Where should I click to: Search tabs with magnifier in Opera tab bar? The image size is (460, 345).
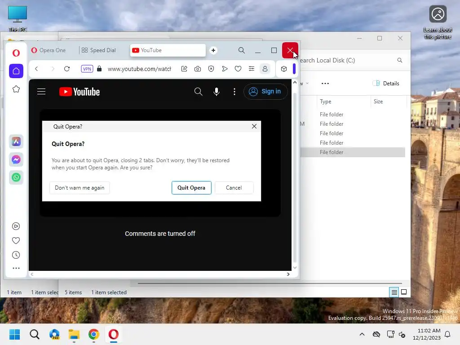click(241, 50)
